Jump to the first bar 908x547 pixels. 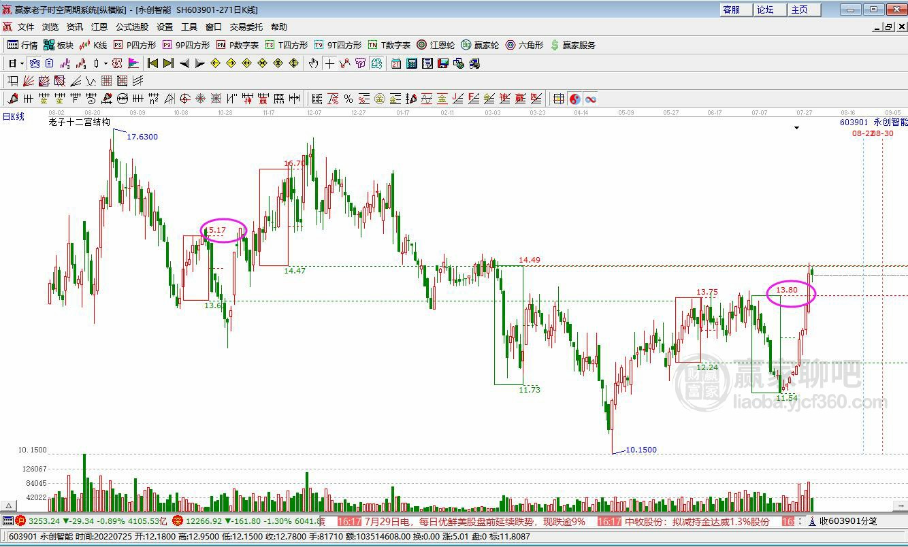coord(152,63)
